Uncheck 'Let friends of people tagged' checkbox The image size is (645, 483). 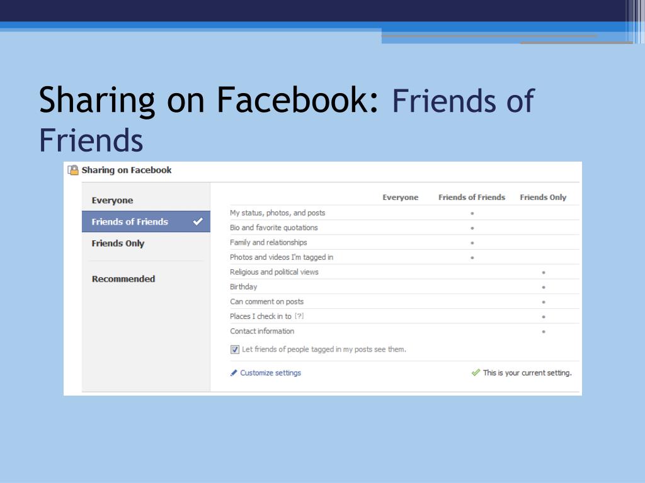point(235,350)
